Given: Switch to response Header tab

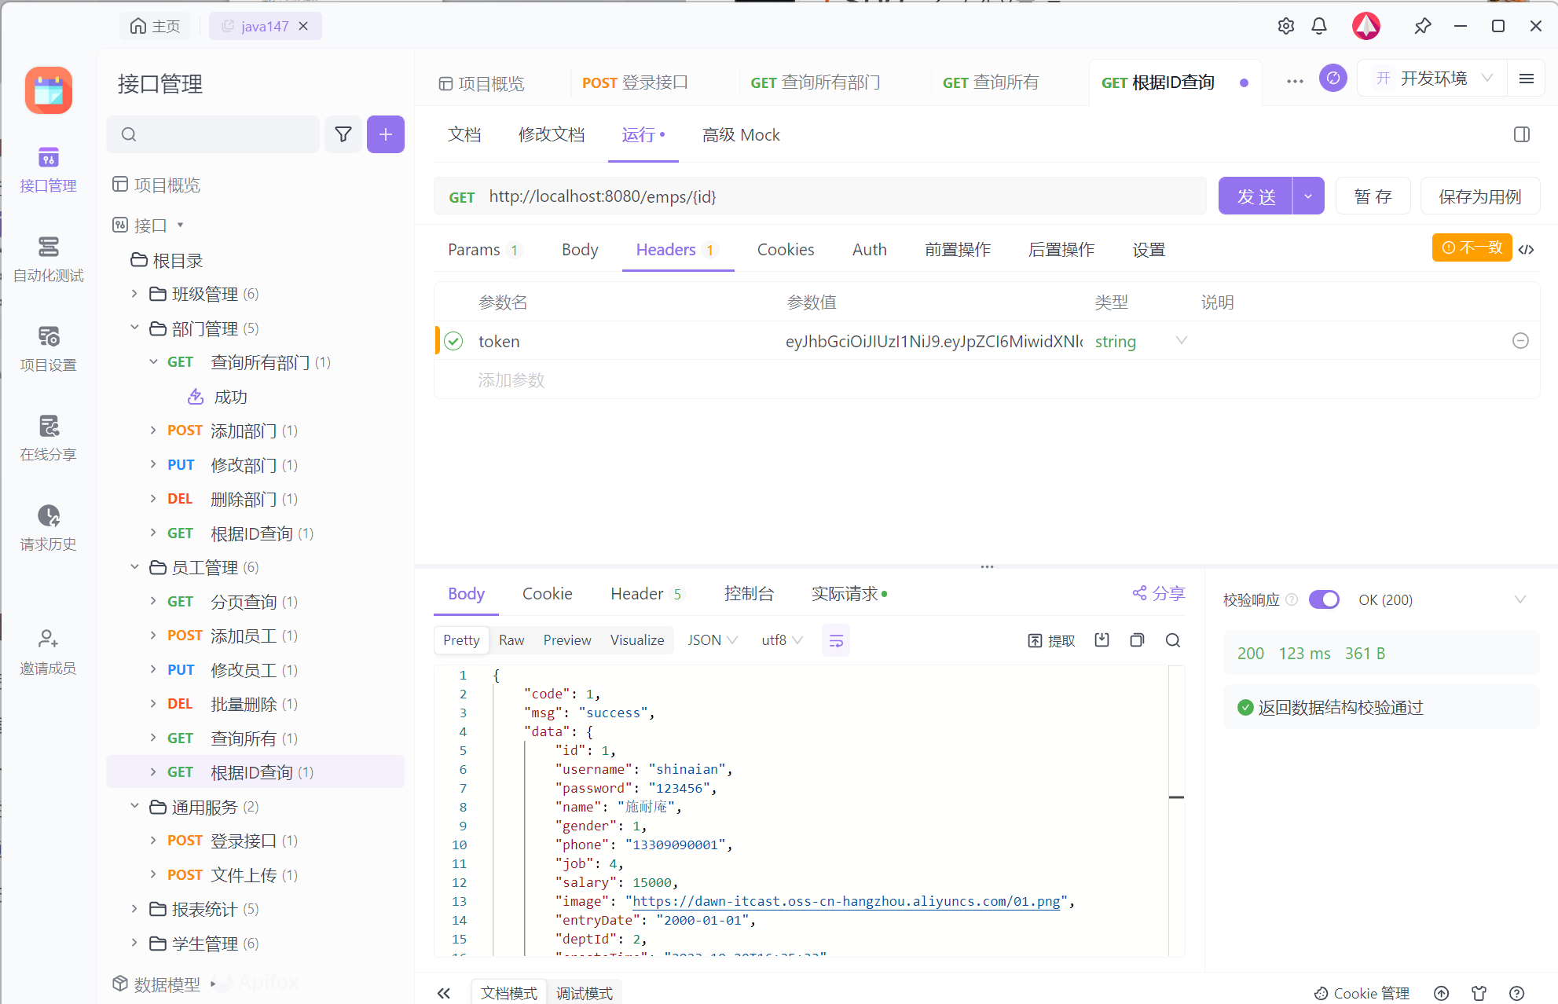Looking at the screenshot, I should point(647,594).
